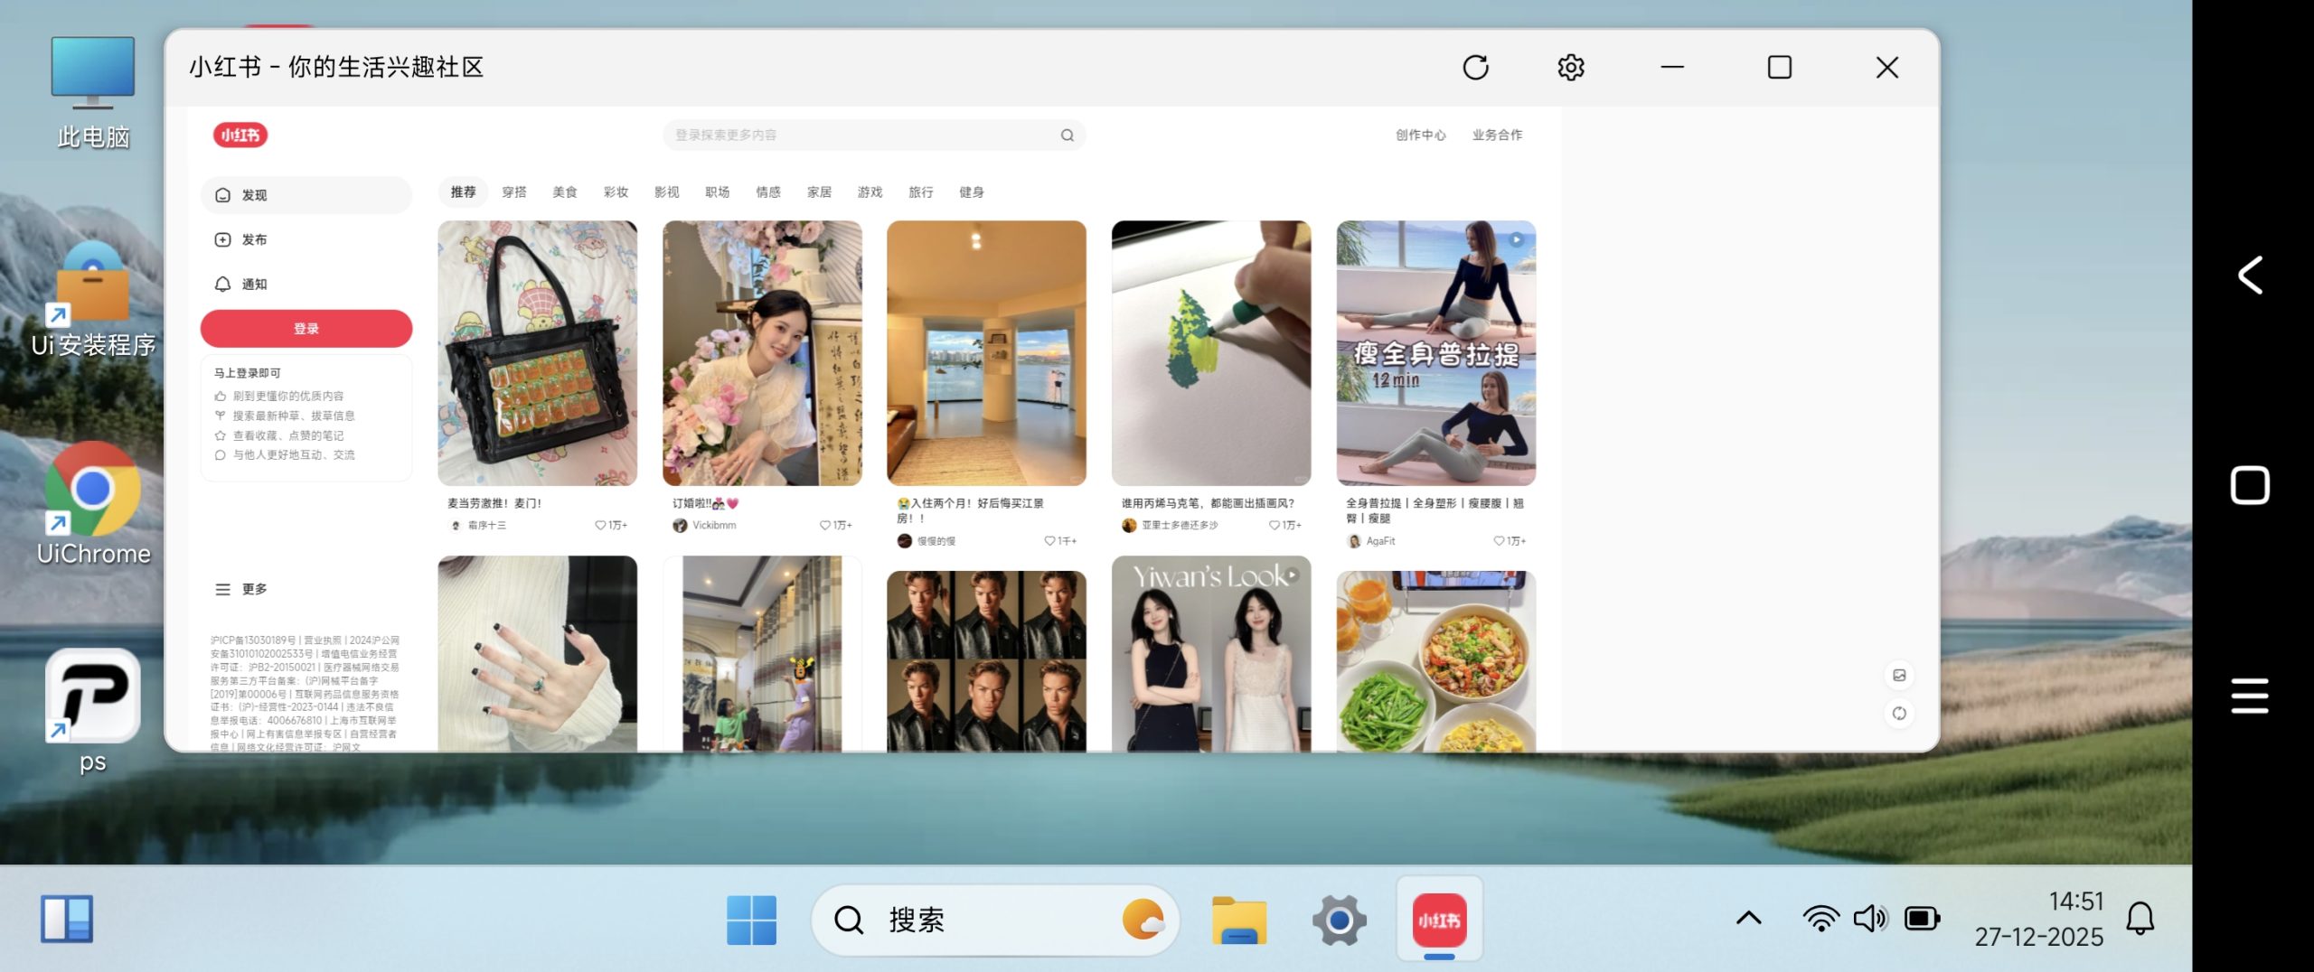Open the settings gear in the title bar

coord(1571,68)
